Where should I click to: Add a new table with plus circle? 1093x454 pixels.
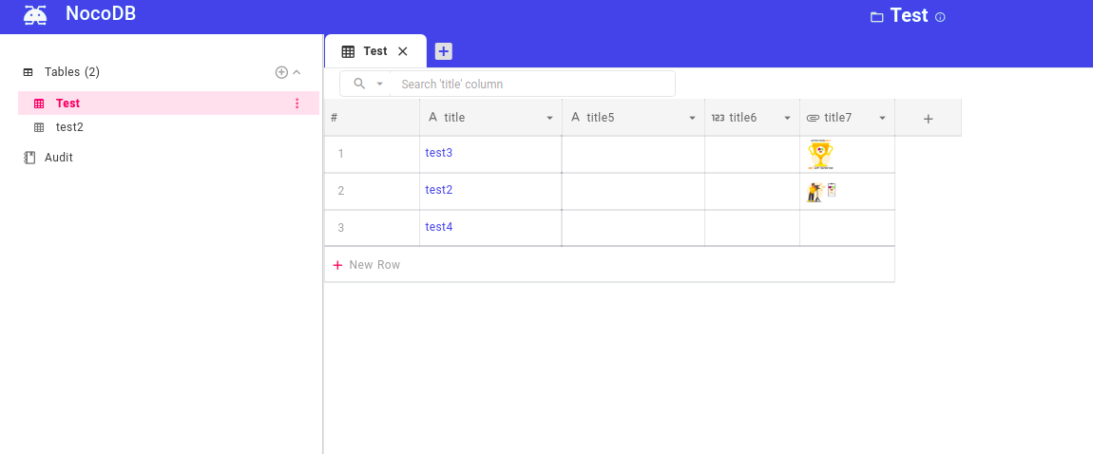pos(281,72)
